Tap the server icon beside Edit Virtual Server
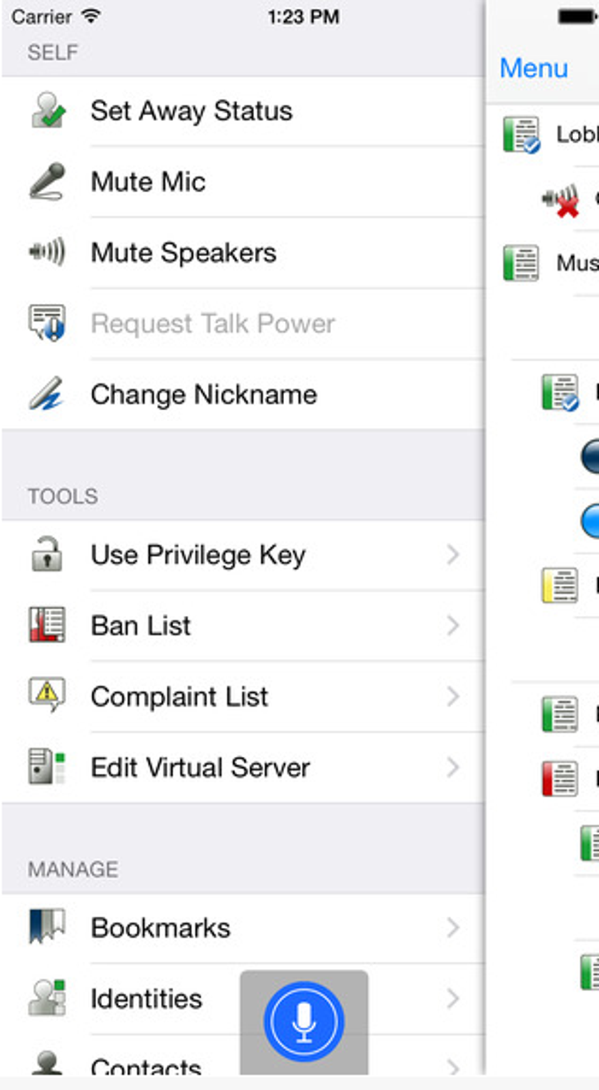This screenshot has width=599, height=1090. pos(47,766)
